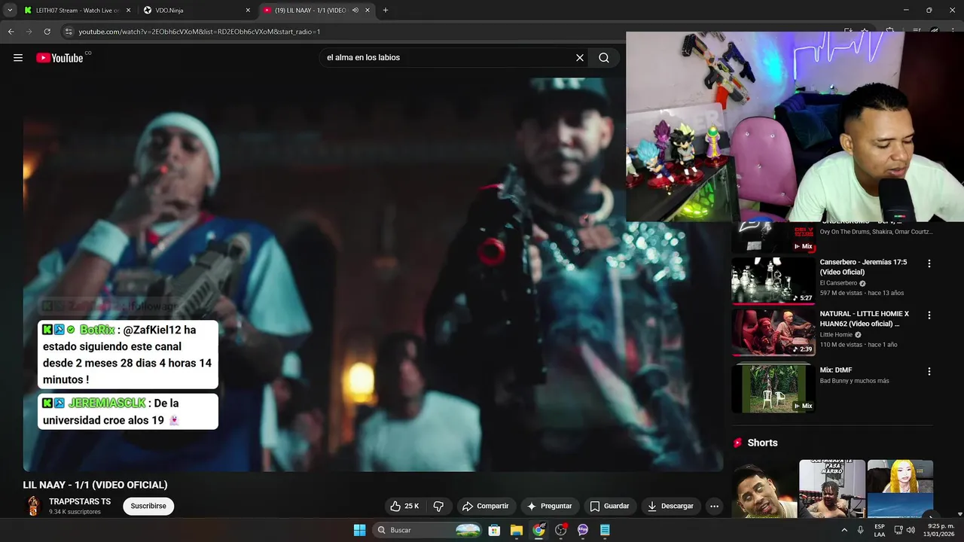
Task: Expand the tab search dropdown arrow
Action: pos(9,11)
